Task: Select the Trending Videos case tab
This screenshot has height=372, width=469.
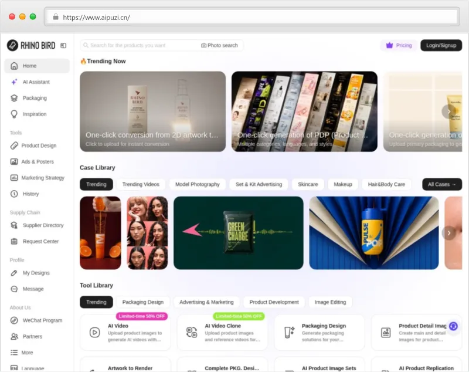Action: coord(141,184)
